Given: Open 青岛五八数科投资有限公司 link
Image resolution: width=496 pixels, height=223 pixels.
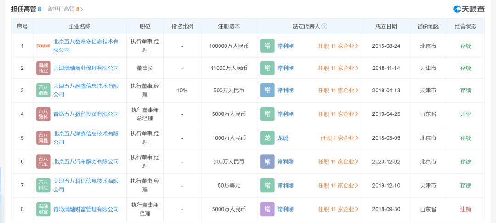Looking at the screenshot, I should click(x=86, y=114).
